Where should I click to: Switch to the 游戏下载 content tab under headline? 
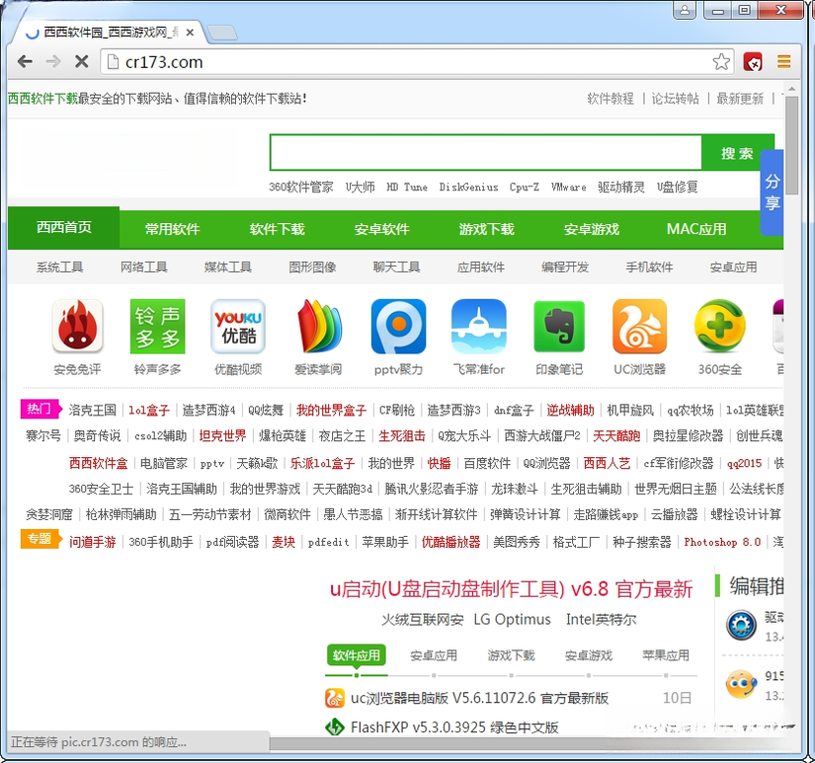(x=511, y=655)
